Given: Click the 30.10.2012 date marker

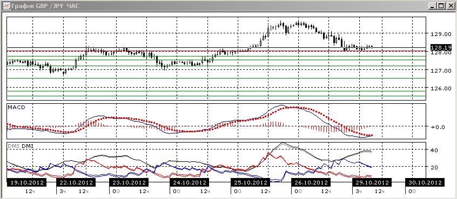Looking at the screenshot, I should tap(425, 183).
